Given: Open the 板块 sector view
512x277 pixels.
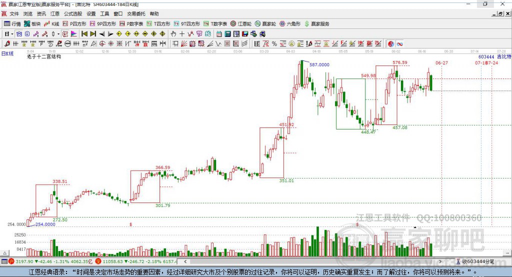Looking at the screenshot, I should coord(32,24).
